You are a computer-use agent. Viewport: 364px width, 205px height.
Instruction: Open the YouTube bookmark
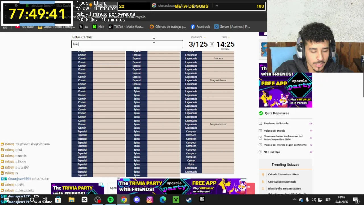pyautogui.click(x=24, y=27)
